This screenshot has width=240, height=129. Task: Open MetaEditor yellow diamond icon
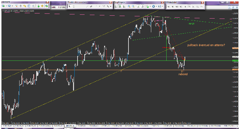[x=42, y=6]
